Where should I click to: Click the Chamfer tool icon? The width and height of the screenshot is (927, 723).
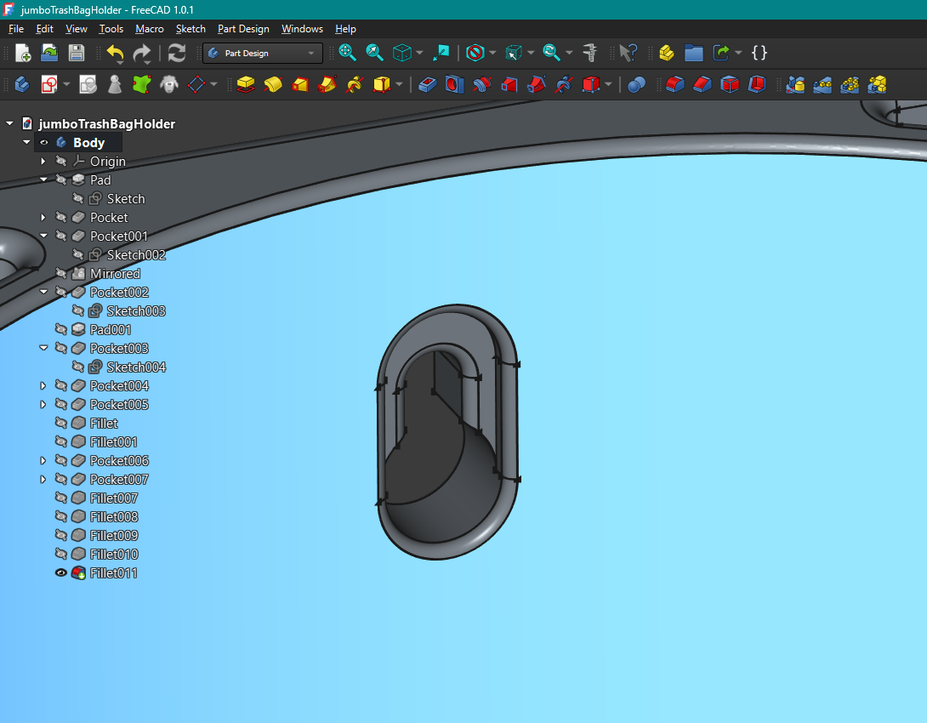pyautogui.click(x=702, y=84)
